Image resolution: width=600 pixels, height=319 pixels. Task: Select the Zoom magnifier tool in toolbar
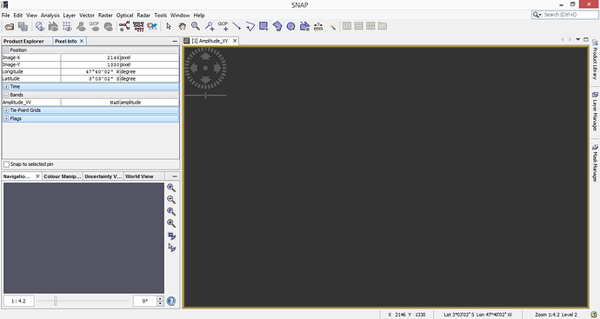(x=196, y=26)
